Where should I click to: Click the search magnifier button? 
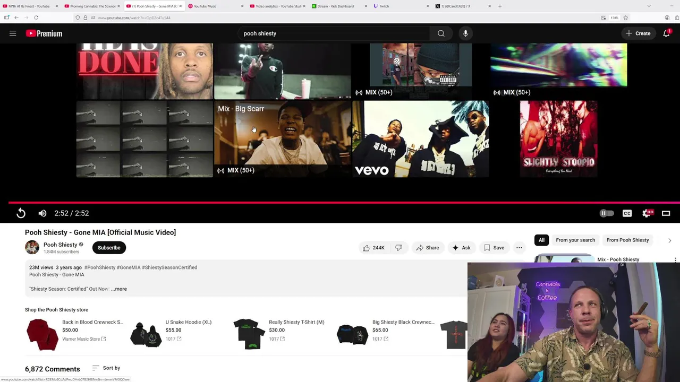(x=441, y=33)
